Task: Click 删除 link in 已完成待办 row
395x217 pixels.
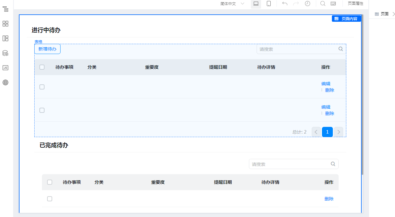Action: coord(329,199)
